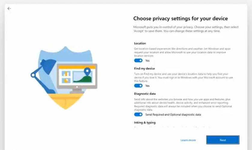Click the green landscape graphic on the monitor
Image resolution: width=252 pixels, height=150 pixels.
tap(82, 79)
